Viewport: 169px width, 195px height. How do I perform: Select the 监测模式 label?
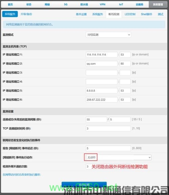point(8,35)
